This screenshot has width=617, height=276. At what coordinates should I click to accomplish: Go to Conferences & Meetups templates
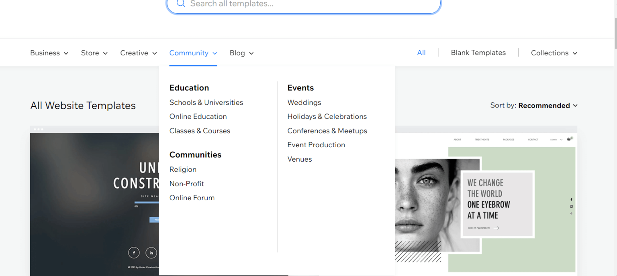pos(327,131)
